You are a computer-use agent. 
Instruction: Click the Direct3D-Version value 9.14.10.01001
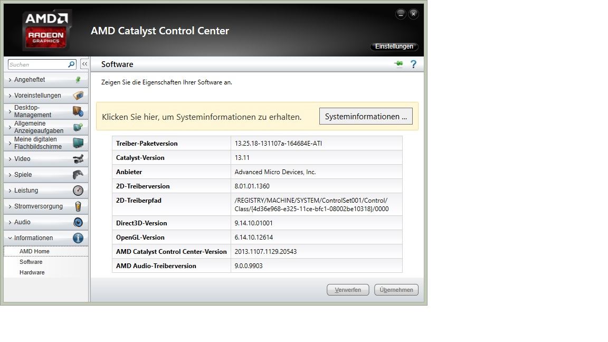(x=253, y=223)
